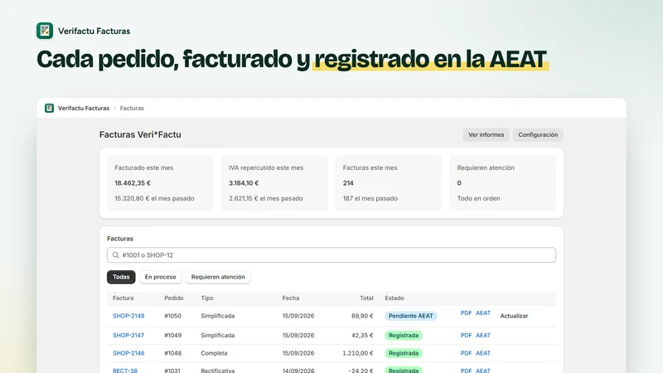Select the Todas filter tab

click(121, 277)
